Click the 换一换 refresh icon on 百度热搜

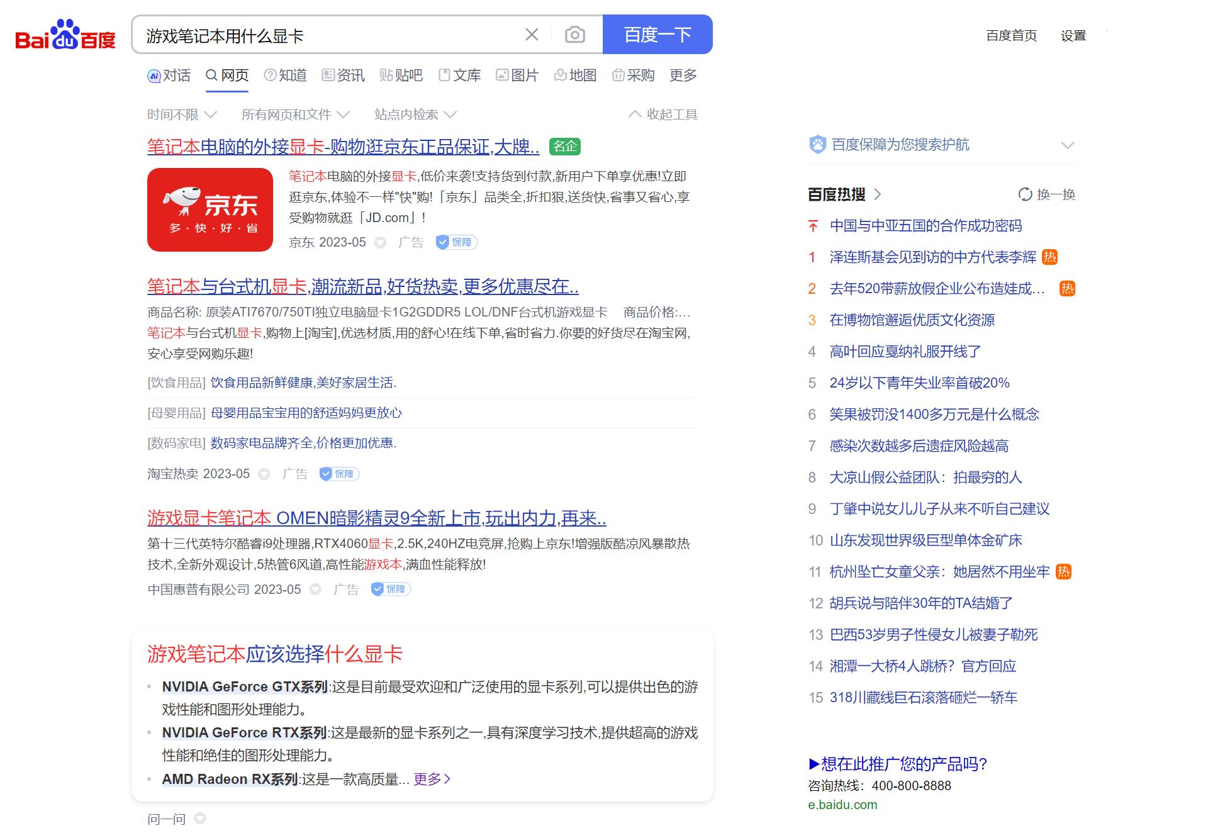(x=1024, y=194)
